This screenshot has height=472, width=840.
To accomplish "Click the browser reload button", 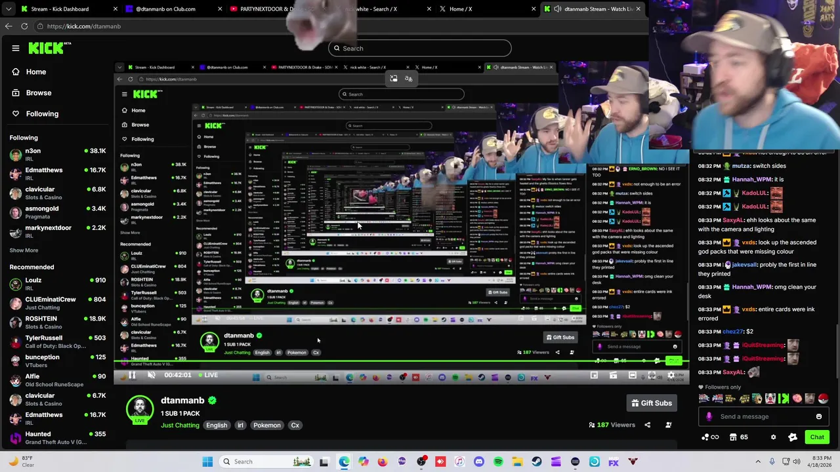I will tap(24, 26).
